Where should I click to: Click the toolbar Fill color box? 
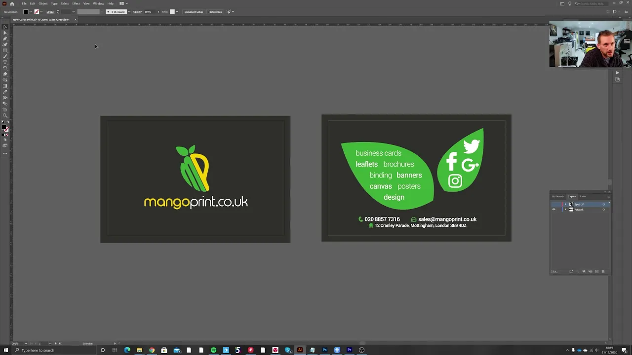(x=4, y=126)
